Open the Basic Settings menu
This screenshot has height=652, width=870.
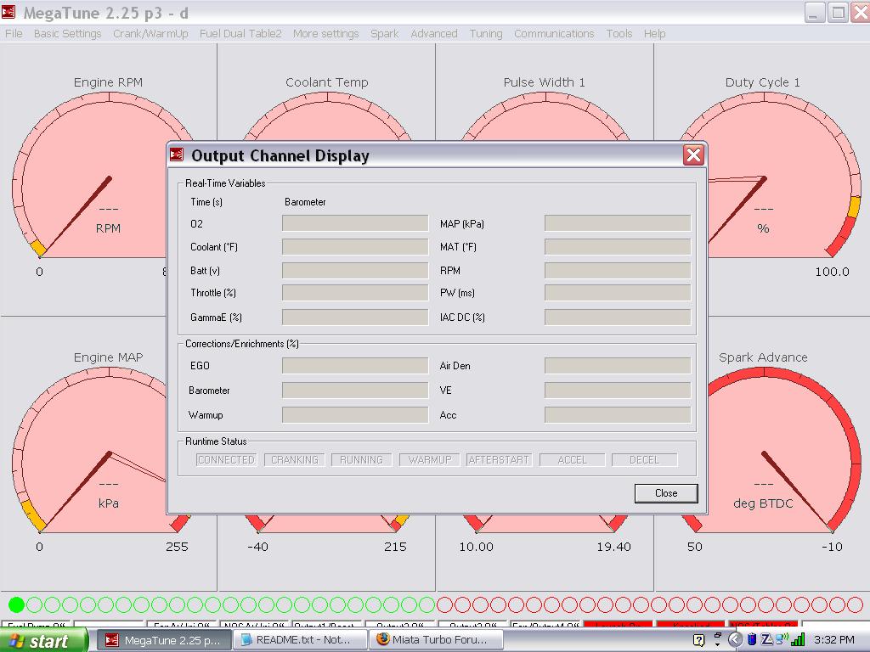67,34
